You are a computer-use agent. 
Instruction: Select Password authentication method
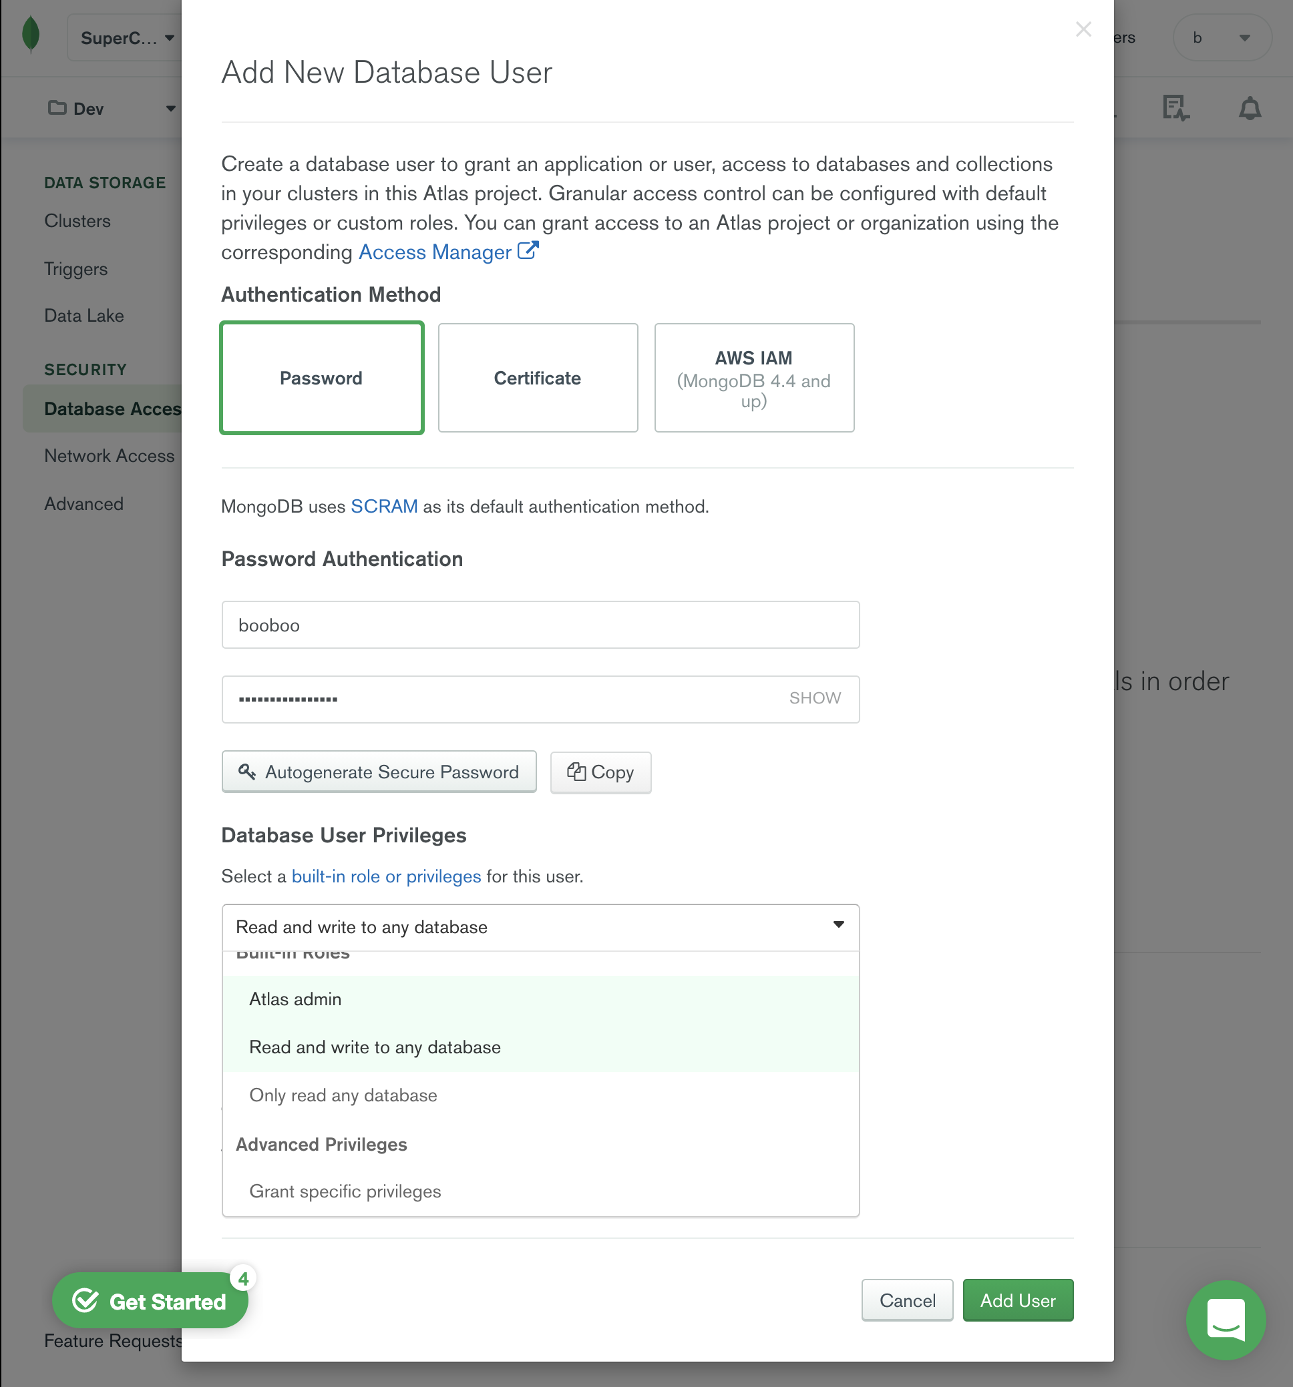(x=321, y=378)
